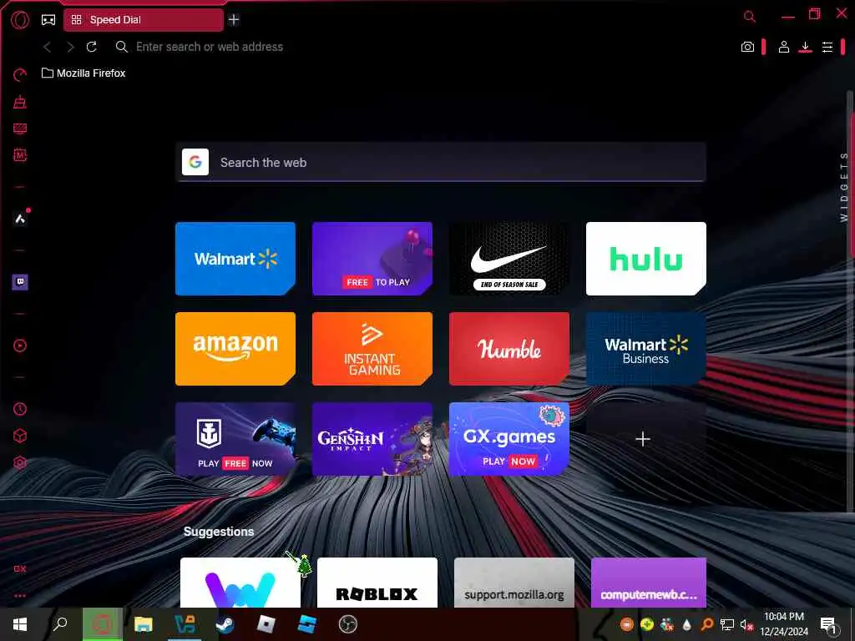Click the 'Search the web' field

click(x=441, y=163)
